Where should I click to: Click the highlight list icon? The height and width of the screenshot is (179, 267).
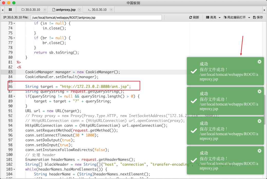[208, 17]
